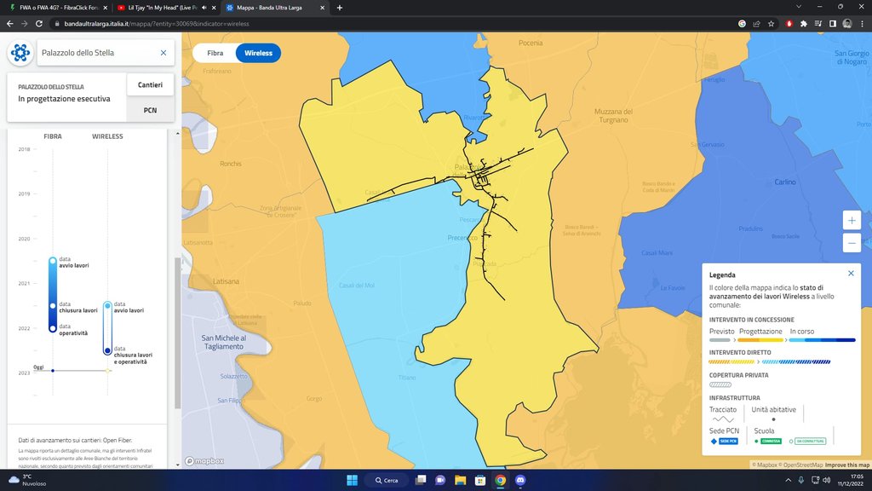This screenshot has width=872, height=491.
Task: Open Discord from the taskbar
Action: pos(520,480)
